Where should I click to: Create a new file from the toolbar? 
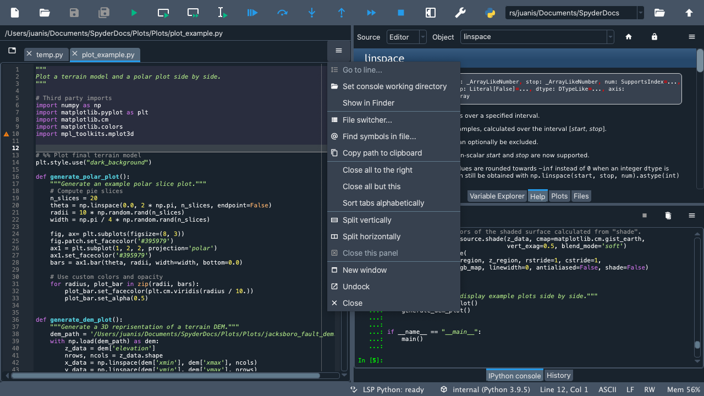(15, 13)
